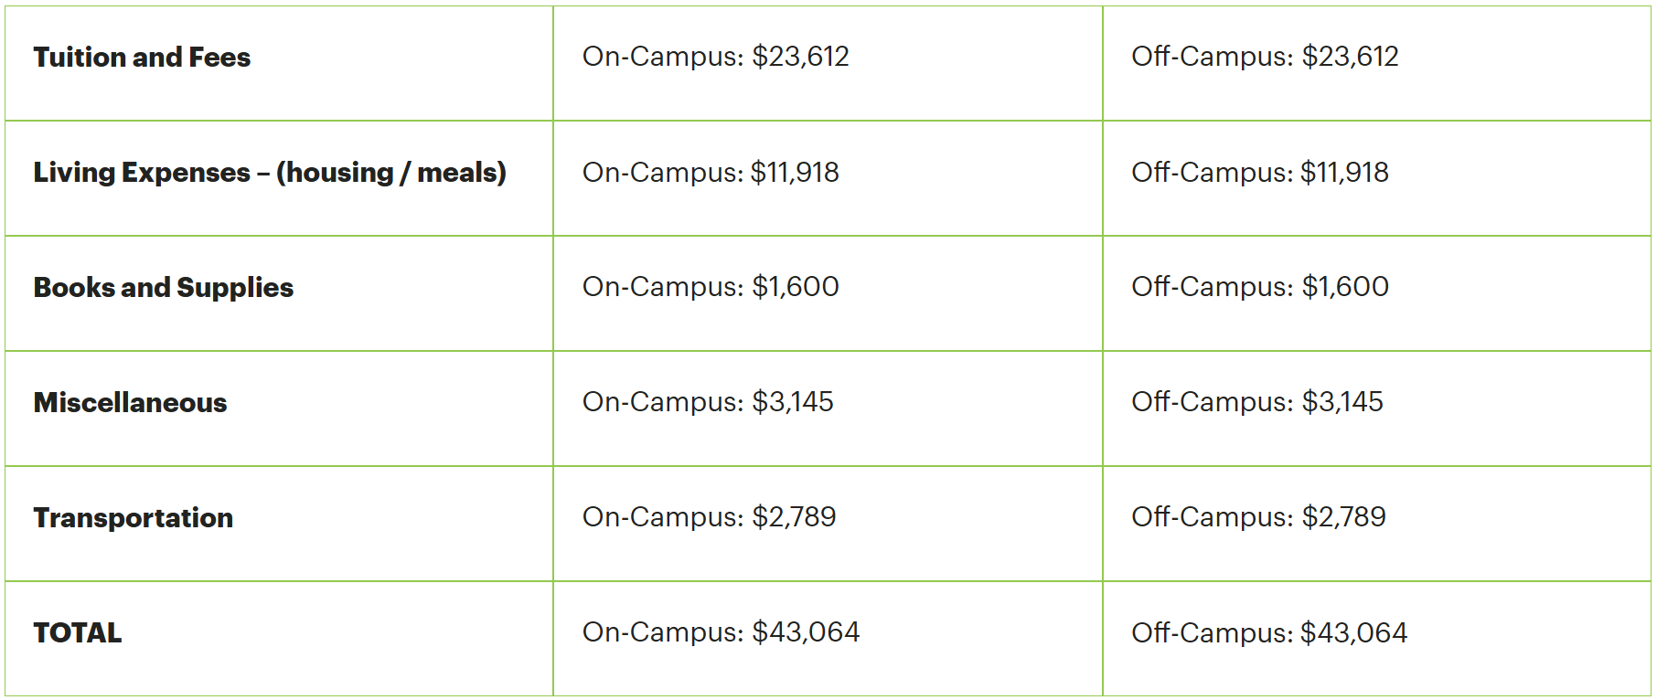
Task: Click the Miscellaneous row label
Action: coord(131,403)
